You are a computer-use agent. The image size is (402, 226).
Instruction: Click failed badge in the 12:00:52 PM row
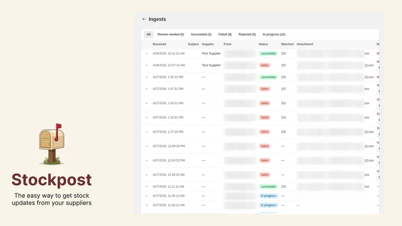[265, 161]
